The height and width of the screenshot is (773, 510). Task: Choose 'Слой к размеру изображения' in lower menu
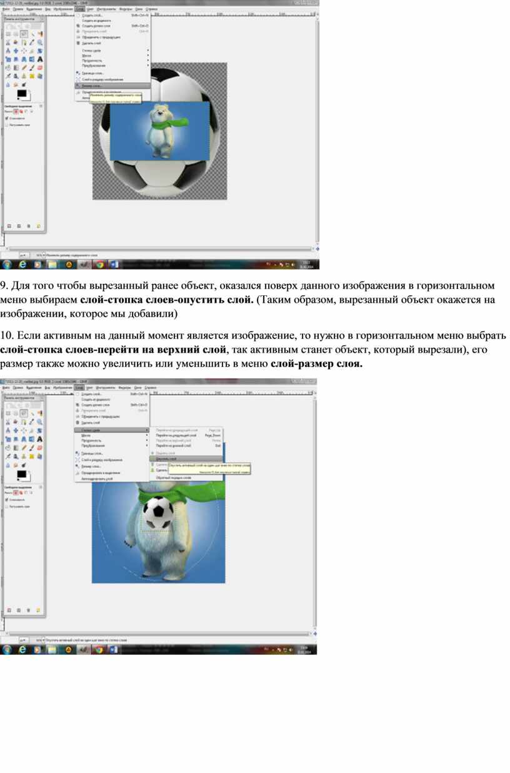(x=112, y=460)
